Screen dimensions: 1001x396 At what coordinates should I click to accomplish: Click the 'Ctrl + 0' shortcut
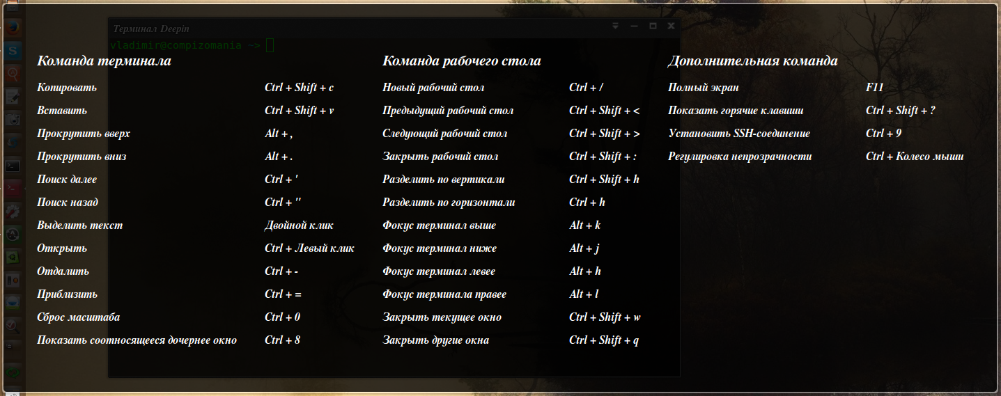pos(283,317)
